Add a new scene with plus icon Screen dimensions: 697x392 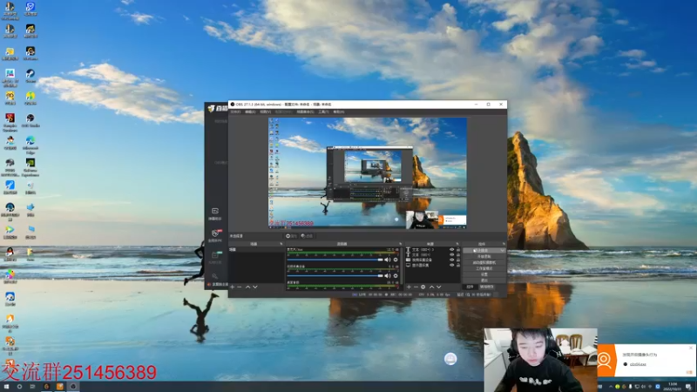coord(232,287)
